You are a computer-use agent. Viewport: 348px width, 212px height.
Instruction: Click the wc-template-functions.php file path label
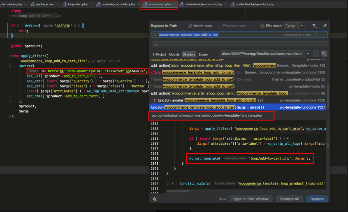(207, 116)
